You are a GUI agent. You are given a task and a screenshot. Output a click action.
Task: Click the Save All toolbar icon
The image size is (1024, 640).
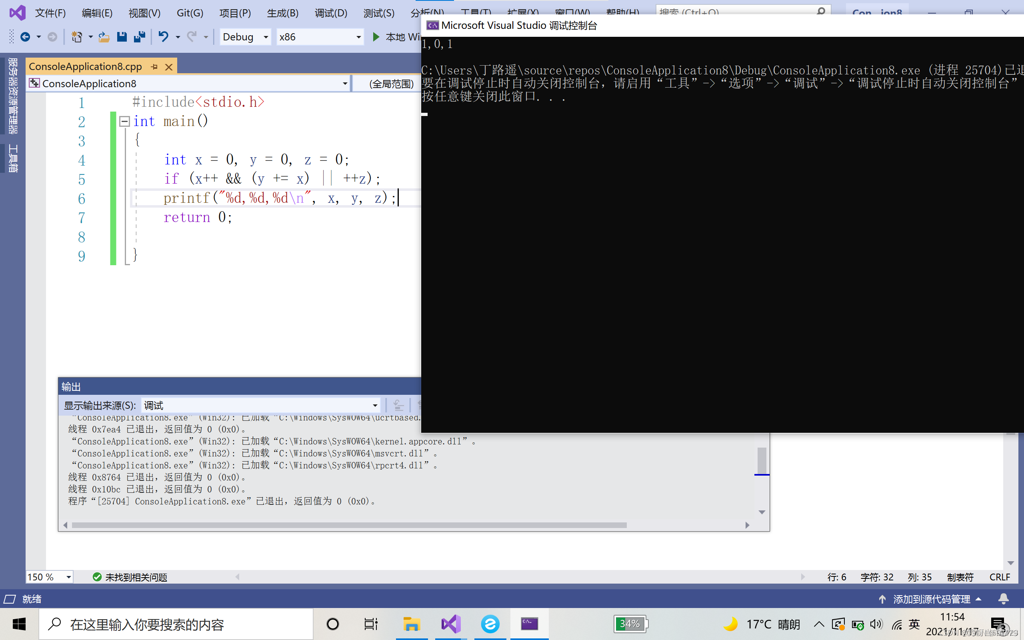140,37
